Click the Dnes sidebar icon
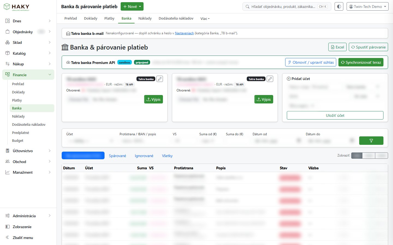 [8, 21]
